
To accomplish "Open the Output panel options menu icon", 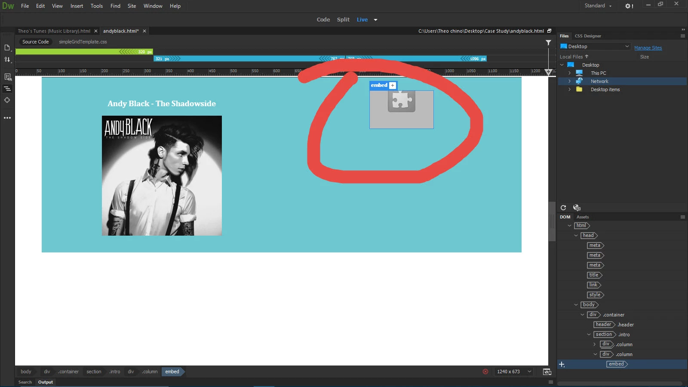I will tap(551, 382).
